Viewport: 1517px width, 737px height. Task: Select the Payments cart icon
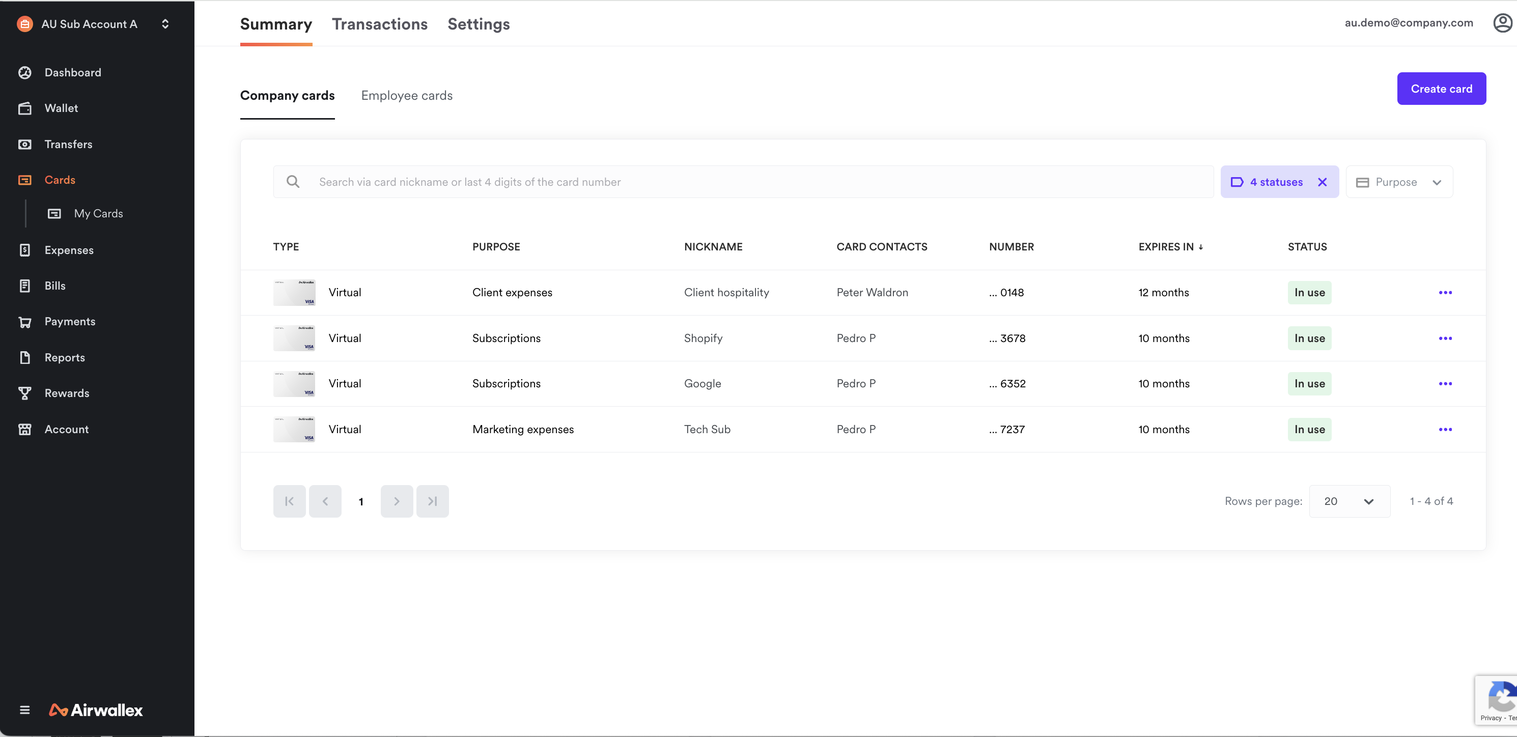click(x=25, y=321)
